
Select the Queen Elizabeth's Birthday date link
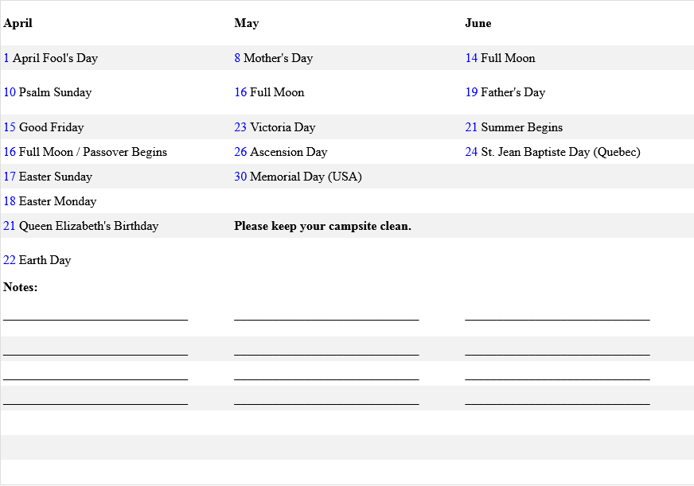(x=10, y=226)
